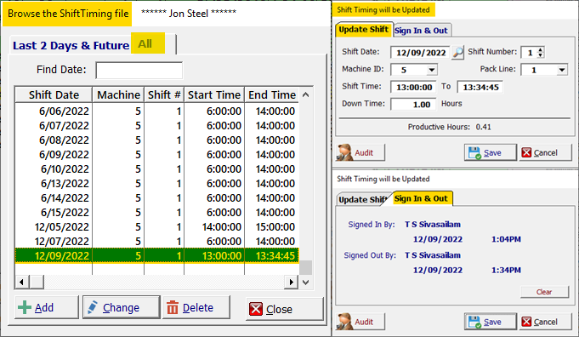Click the shift start time field 13:00:00
Image resolution: width=579 pixels, height=337 pixels.
click(413, 87)
